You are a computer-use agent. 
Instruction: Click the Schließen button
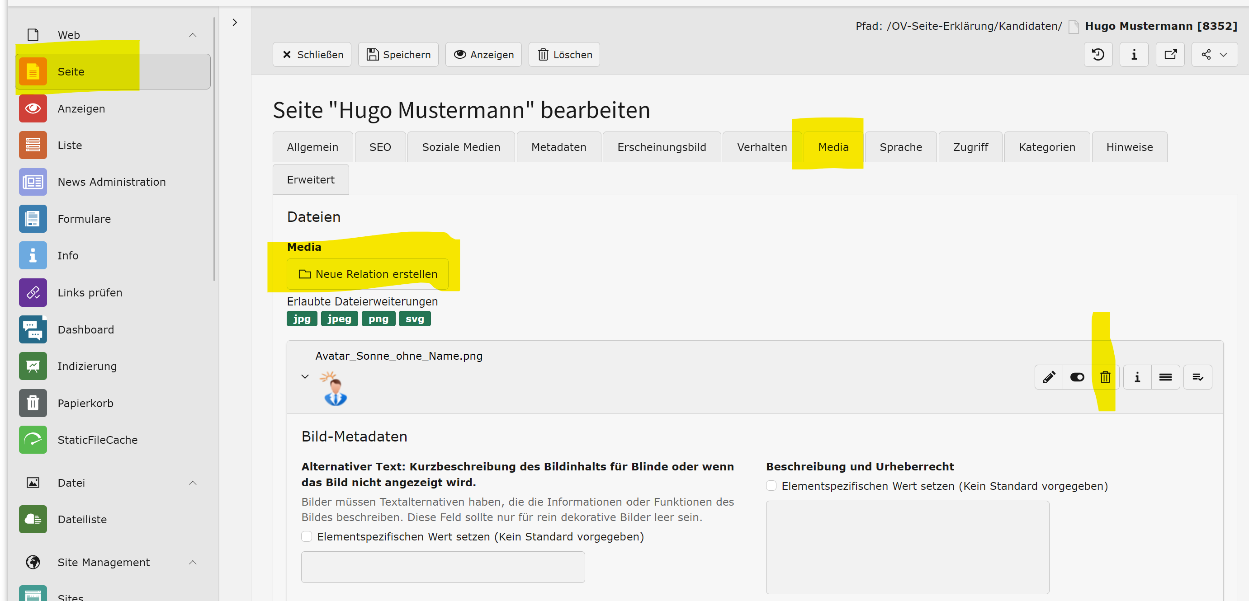point(312,54)
